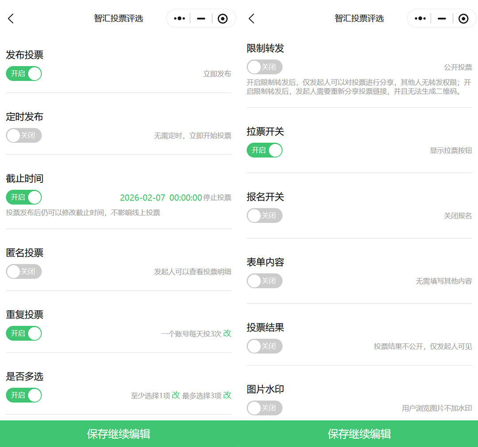478x447 pixels.
Task: Enable the 定时发布 switch
Action: pos(24,135)
